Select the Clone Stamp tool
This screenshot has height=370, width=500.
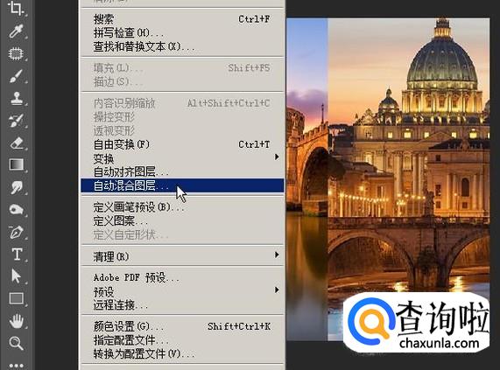click(x=16, y=98)
